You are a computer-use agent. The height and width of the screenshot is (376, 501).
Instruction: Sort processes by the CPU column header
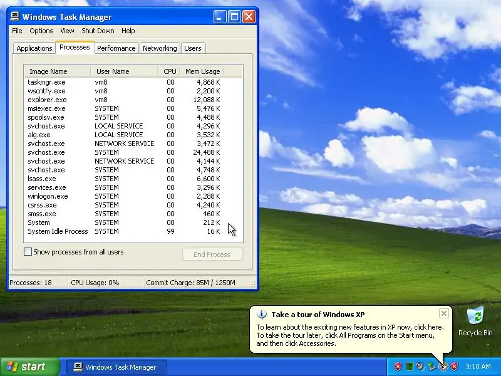pyautogui.click(x=169, y=71)
